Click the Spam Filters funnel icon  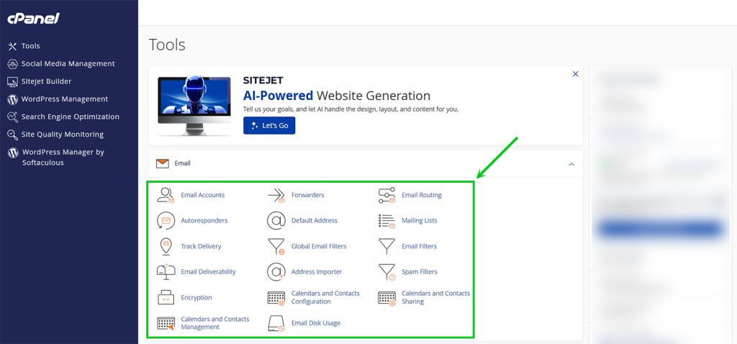[x=386, y=271]
